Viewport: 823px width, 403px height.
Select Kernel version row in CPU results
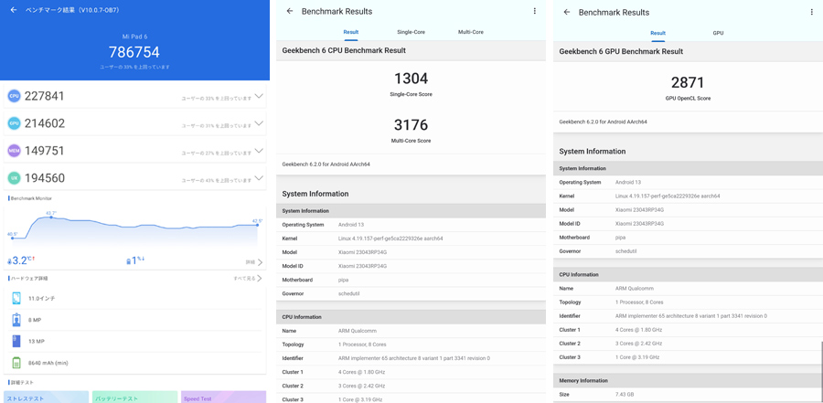click(411, 239)
